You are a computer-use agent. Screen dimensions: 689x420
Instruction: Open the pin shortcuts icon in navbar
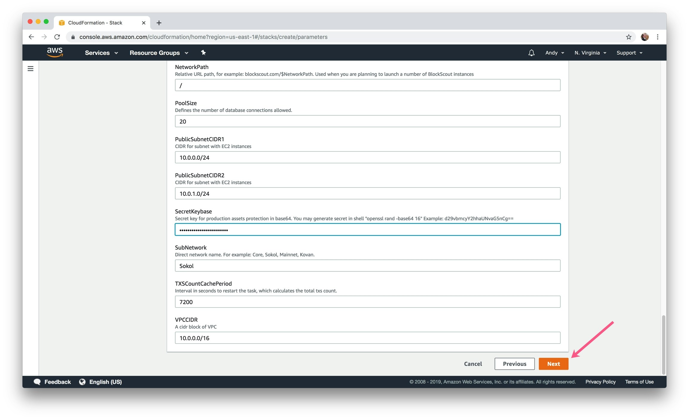[203, 53]
